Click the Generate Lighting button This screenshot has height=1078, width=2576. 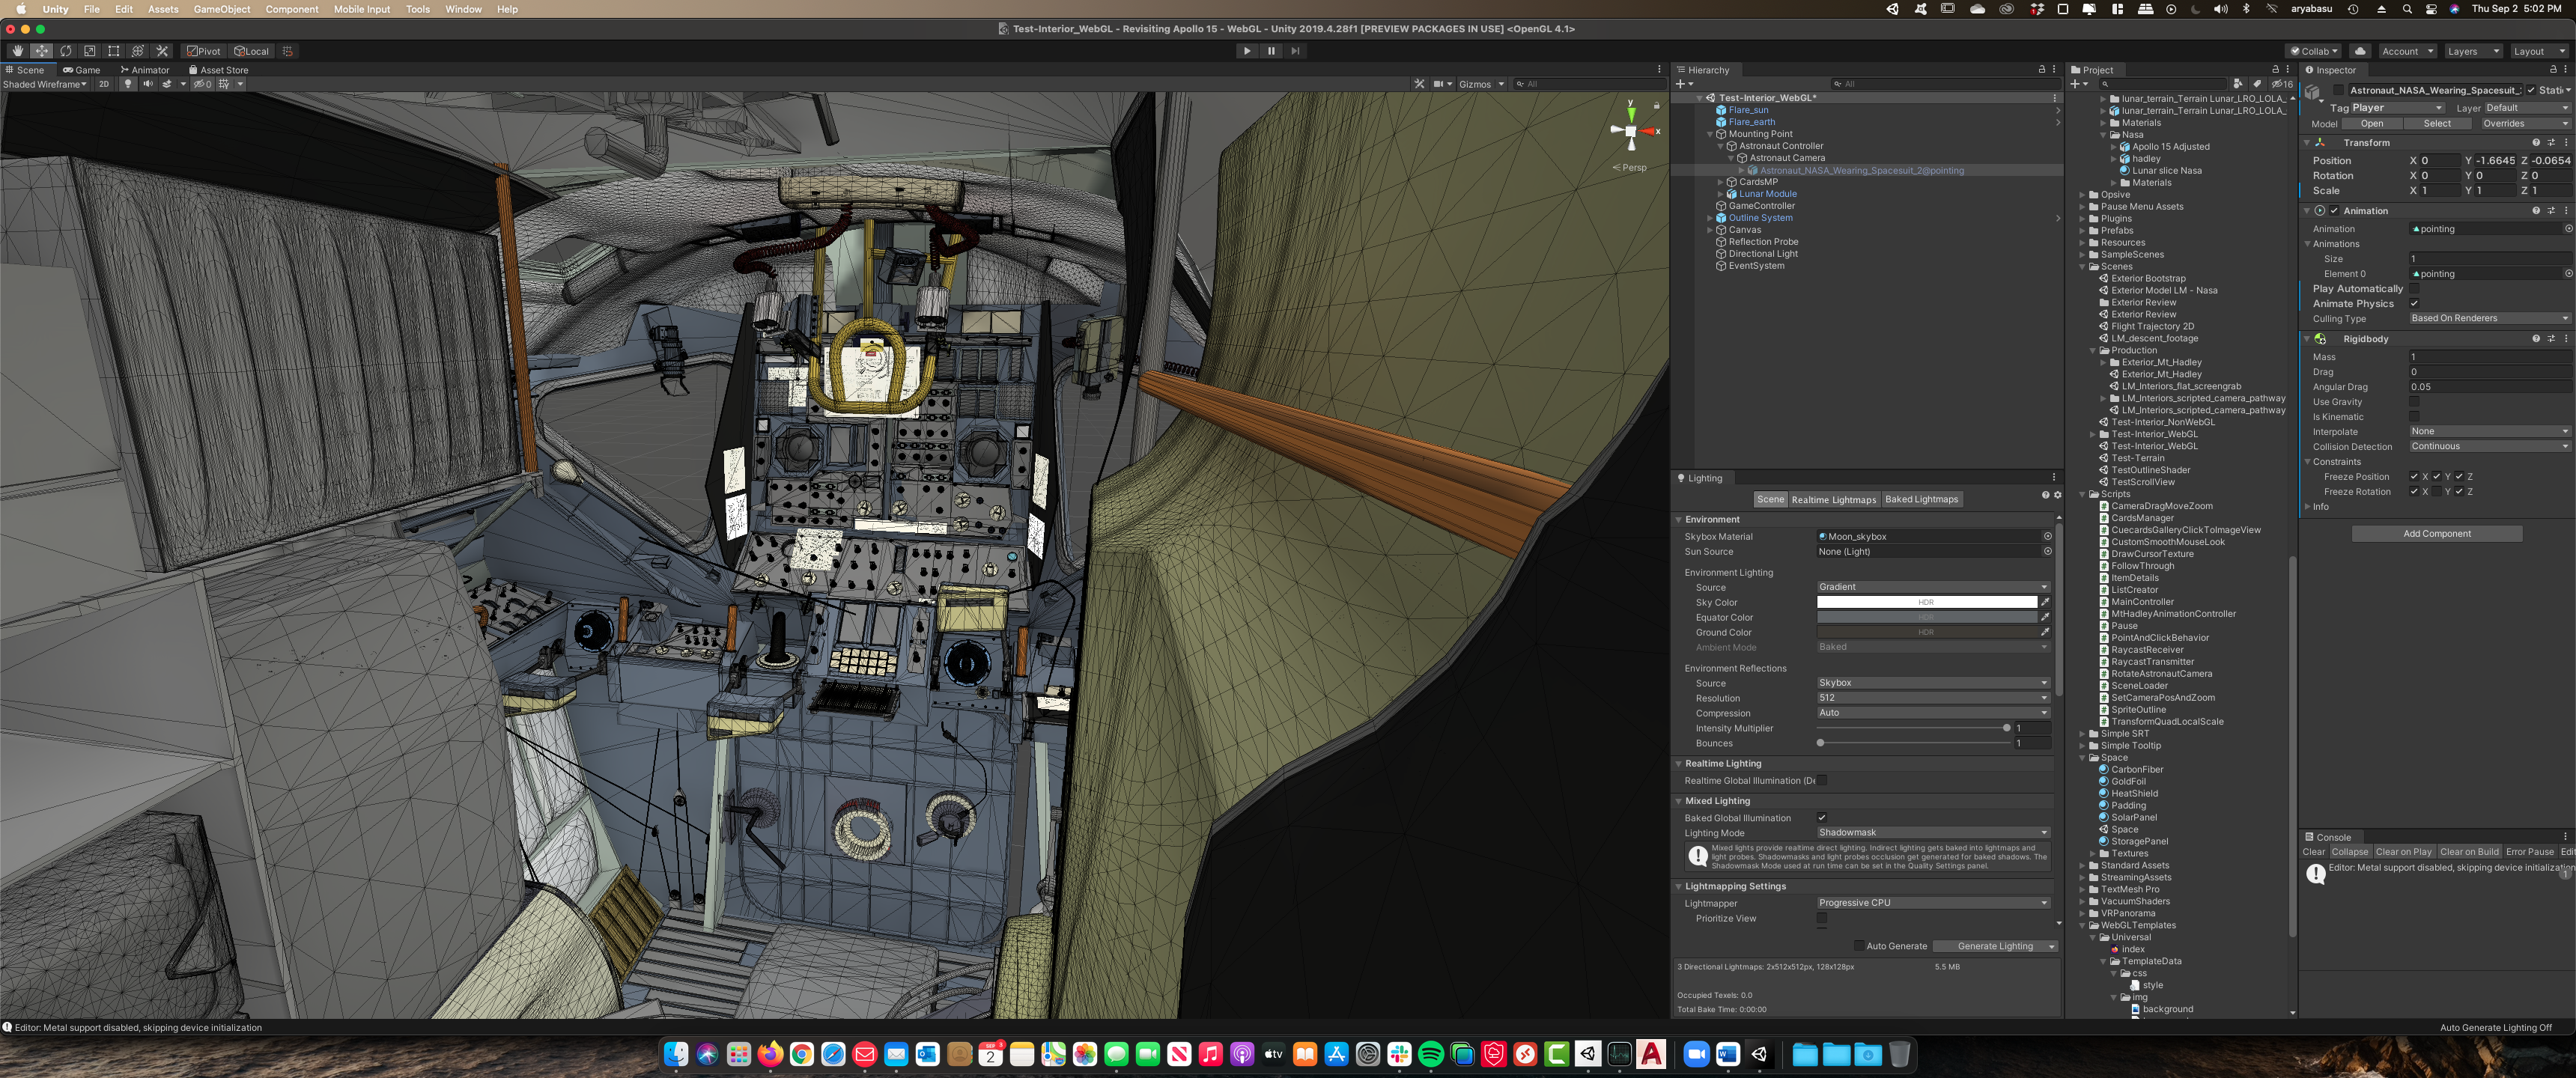(x=1994, y=946)
